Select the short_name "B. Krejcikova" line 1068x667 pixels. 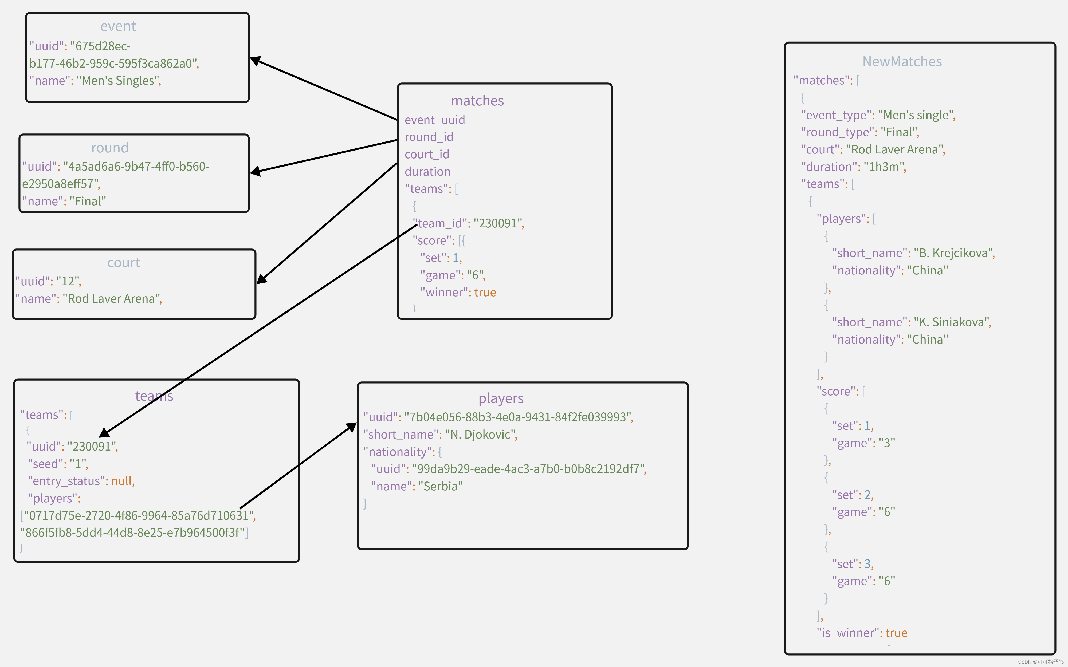[913, 253]
